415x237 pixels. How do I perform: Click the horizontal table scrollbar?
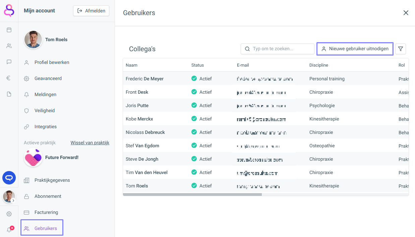pos(192,194)
